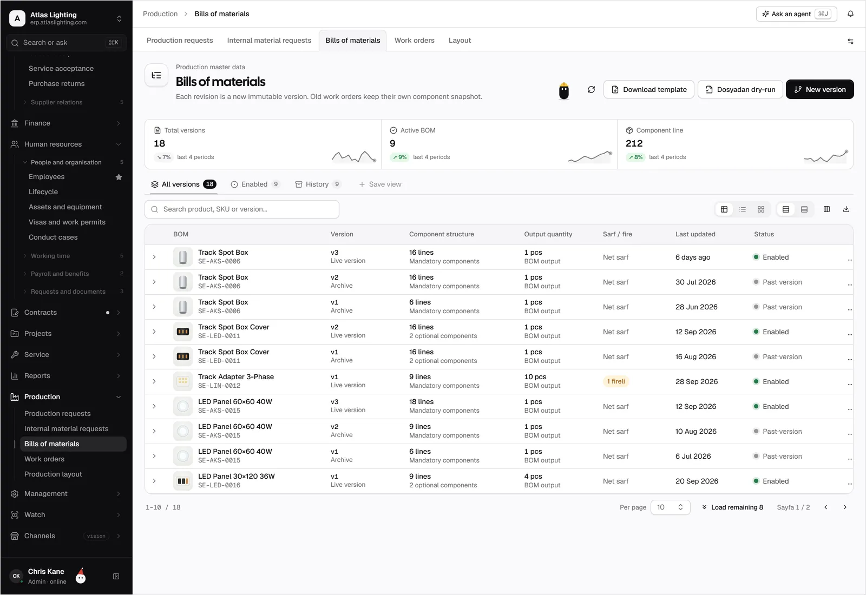Switch to grid card view icon

tap(761, 209)
